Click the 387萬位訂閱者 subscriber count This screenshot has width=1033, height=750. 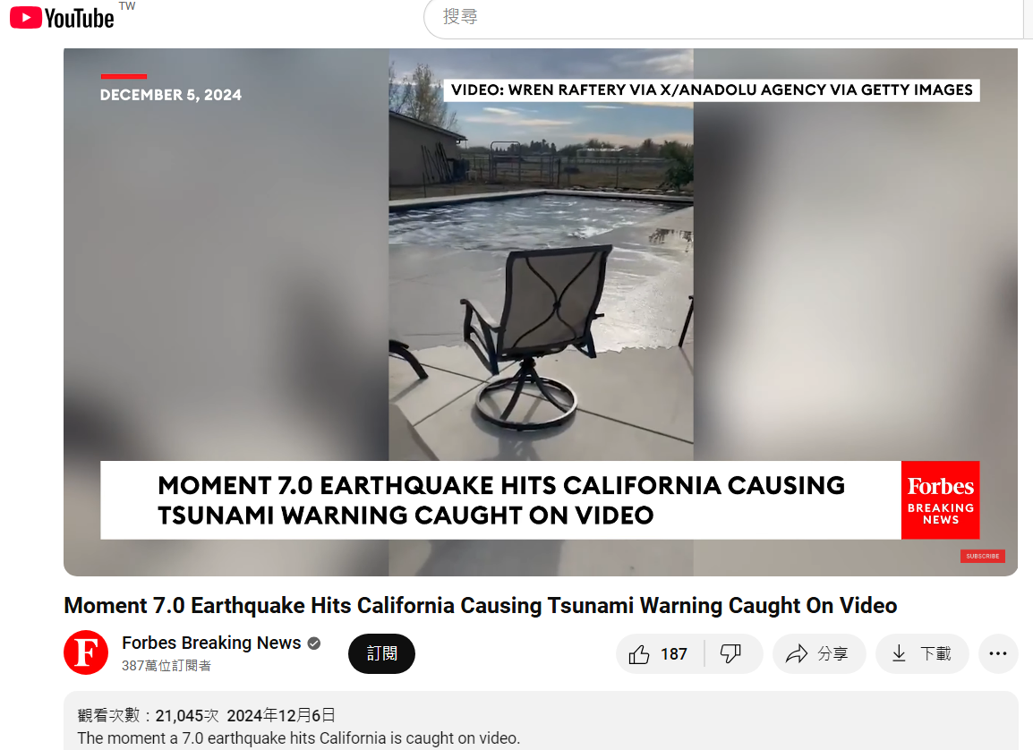click(x=166, y=666)
